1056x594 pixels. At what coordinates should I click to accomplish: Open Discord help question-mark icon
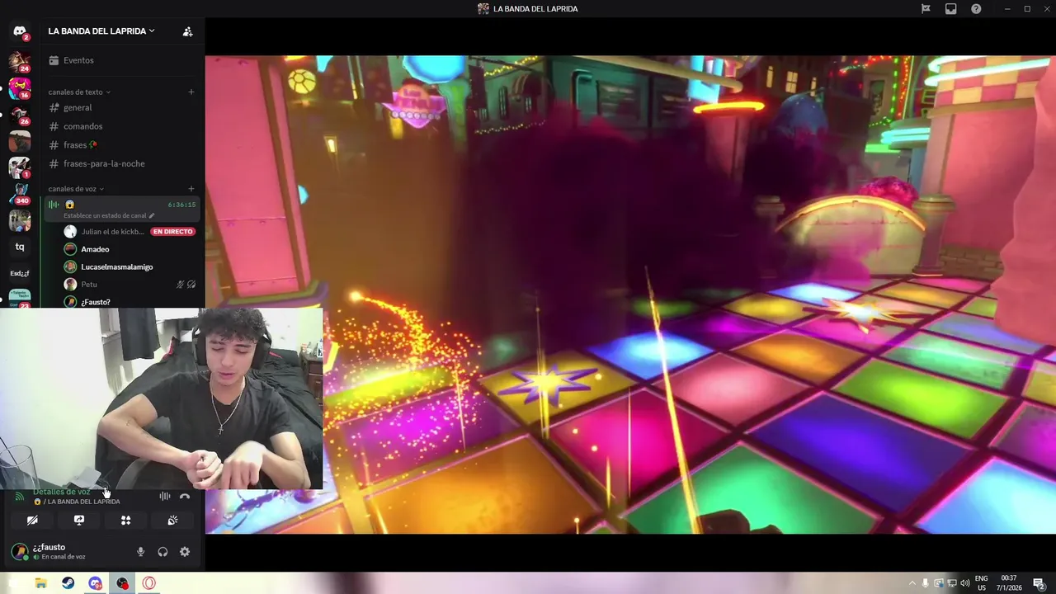click(976, 8)
